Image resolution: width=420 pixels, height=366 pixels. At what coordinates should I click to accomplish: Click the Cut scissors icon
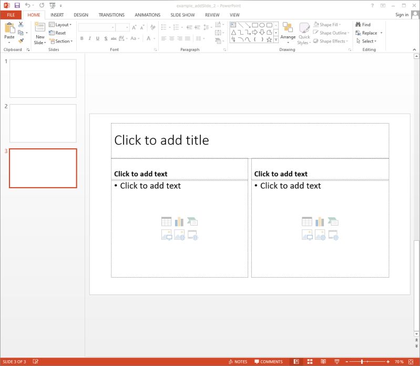click(21, 24)
